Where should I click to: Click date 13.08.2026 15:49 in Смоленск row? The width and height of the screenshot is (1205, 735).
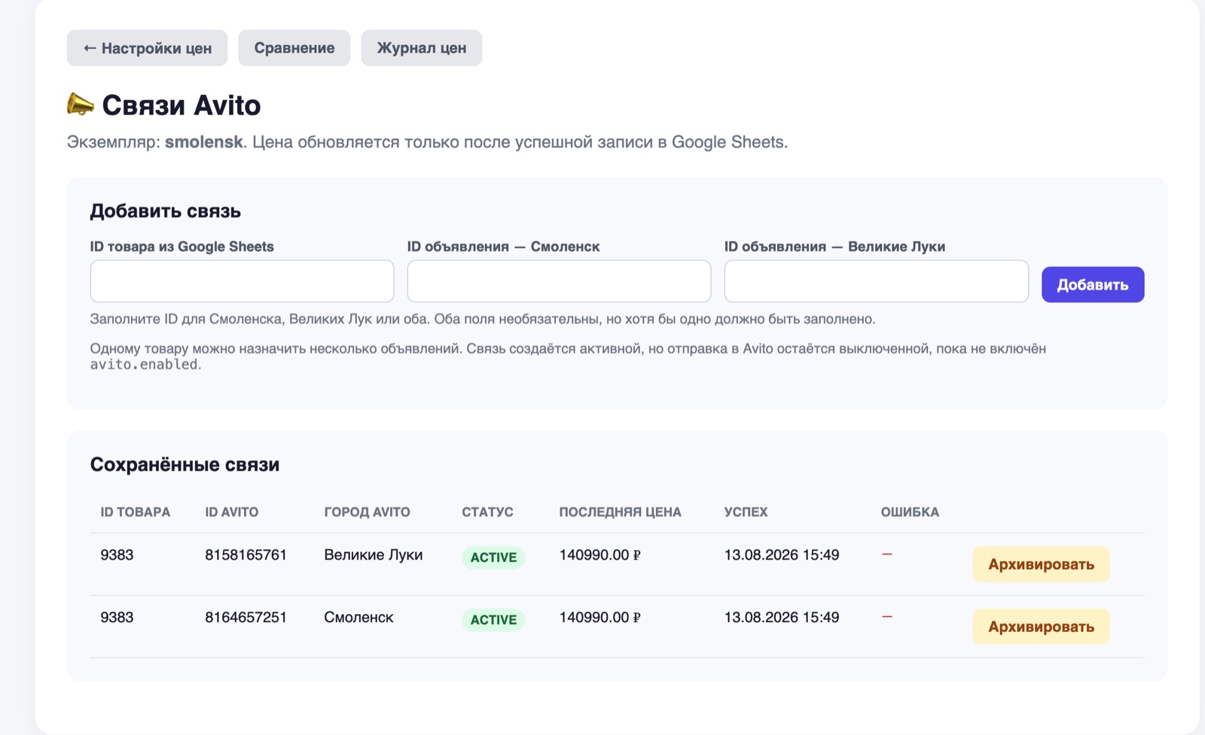[782, 618]
